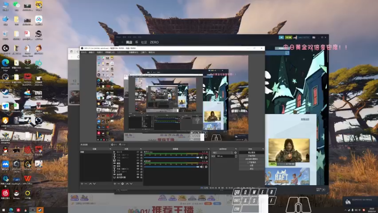Add a new source in OBS Sources panel
Viewport: 378px width, 213px height.
click(115, 184)
